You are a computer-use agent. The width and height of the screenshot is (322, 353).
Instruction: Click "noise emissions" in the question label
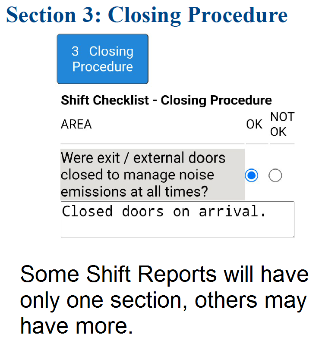[x=129, y=183]
